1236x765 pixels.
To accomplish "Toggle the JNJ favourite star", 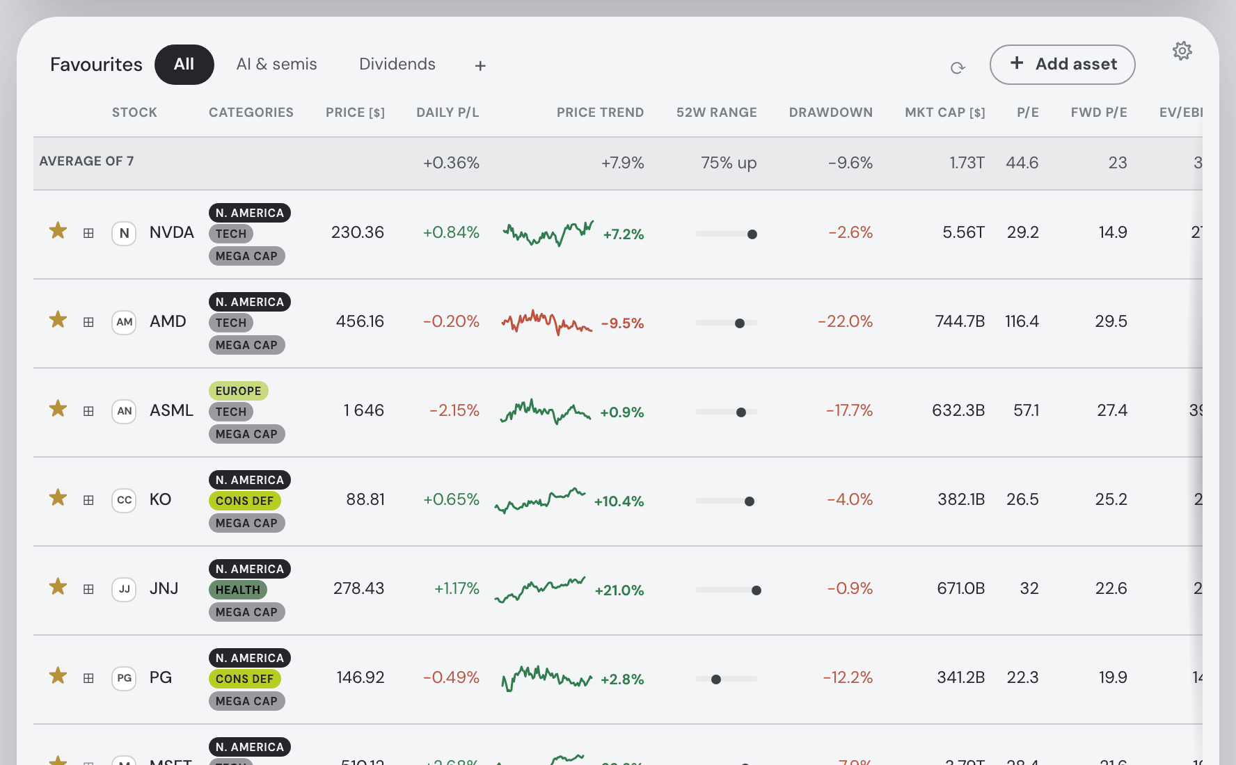I will click(x=58, y=587).
